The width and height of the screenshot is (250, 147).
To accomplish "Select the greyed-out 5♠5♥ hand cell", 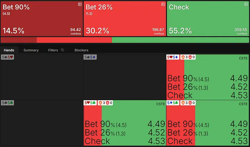I will [x=42, y=77].
